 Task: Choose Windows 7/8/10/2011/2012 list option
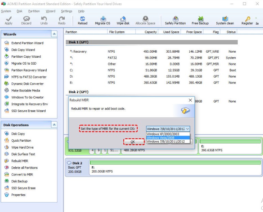pyautogui.click(x=168, y=142)
